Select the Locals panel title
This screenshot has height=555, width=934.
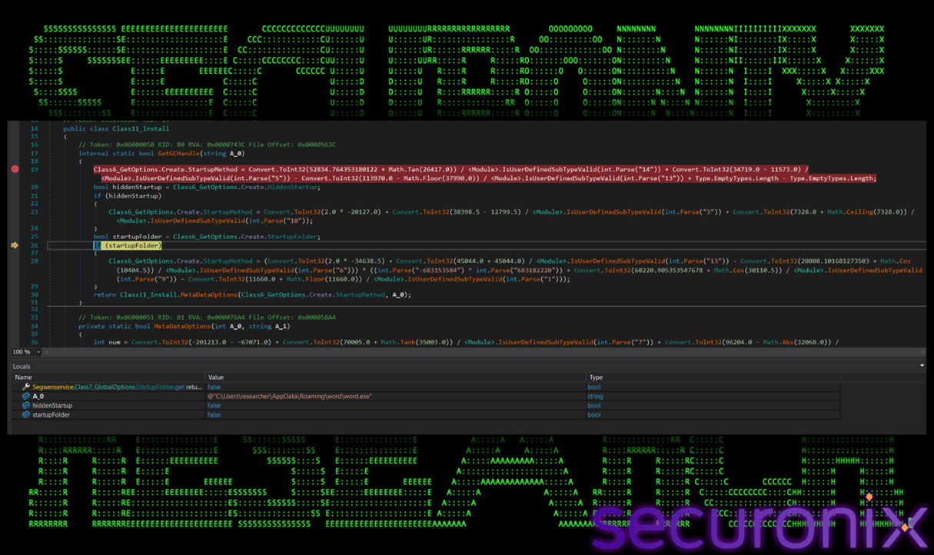click(22, 367)
